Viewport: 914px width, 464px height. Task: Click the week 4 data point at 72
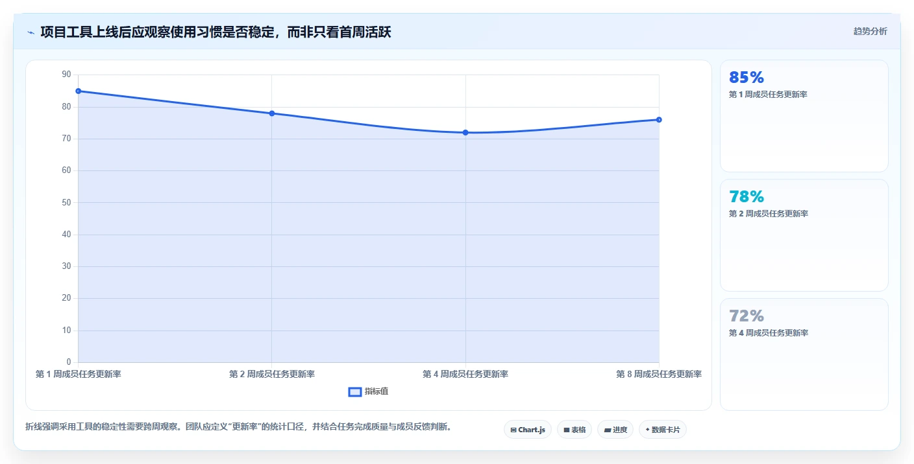pyautogui.click(x=465, y=132)
